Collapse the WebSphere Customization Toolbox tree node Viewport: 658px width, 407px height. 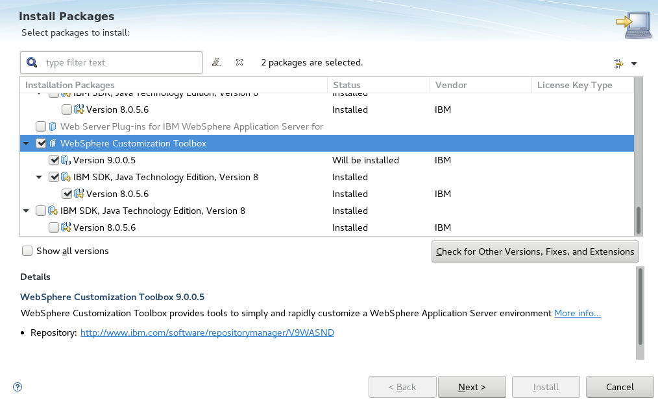pyautogui.click(x=26, y=143)
